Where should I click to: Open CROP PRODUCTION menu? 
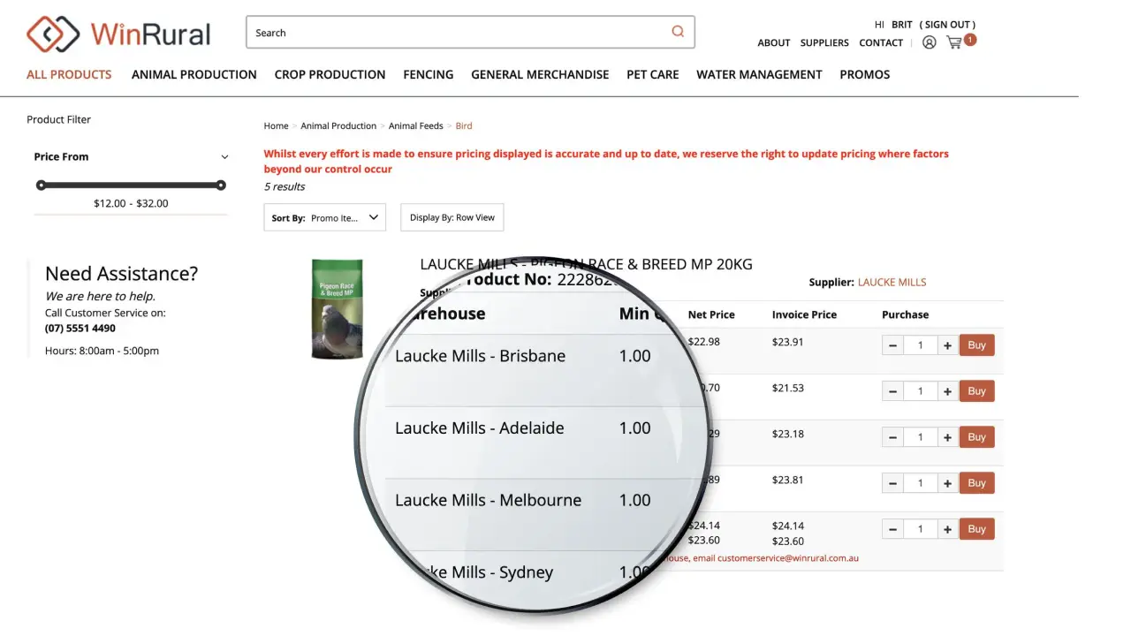pos(330,74)
